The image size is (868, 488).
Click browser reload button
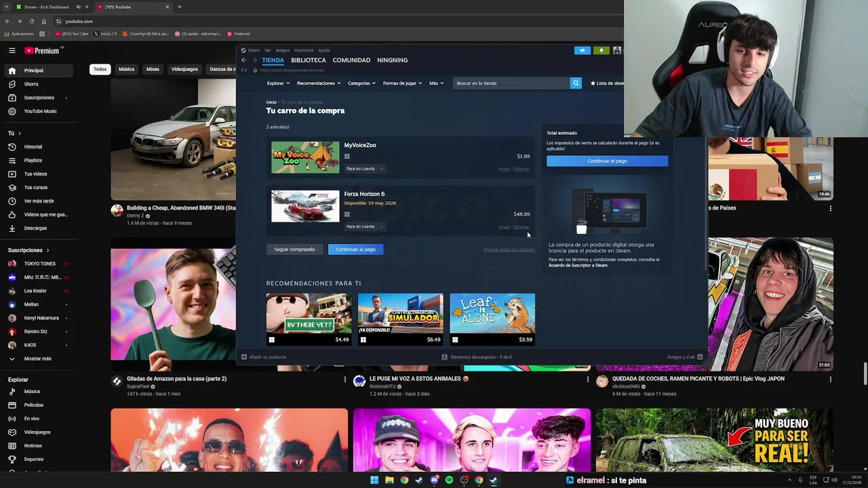31,21
